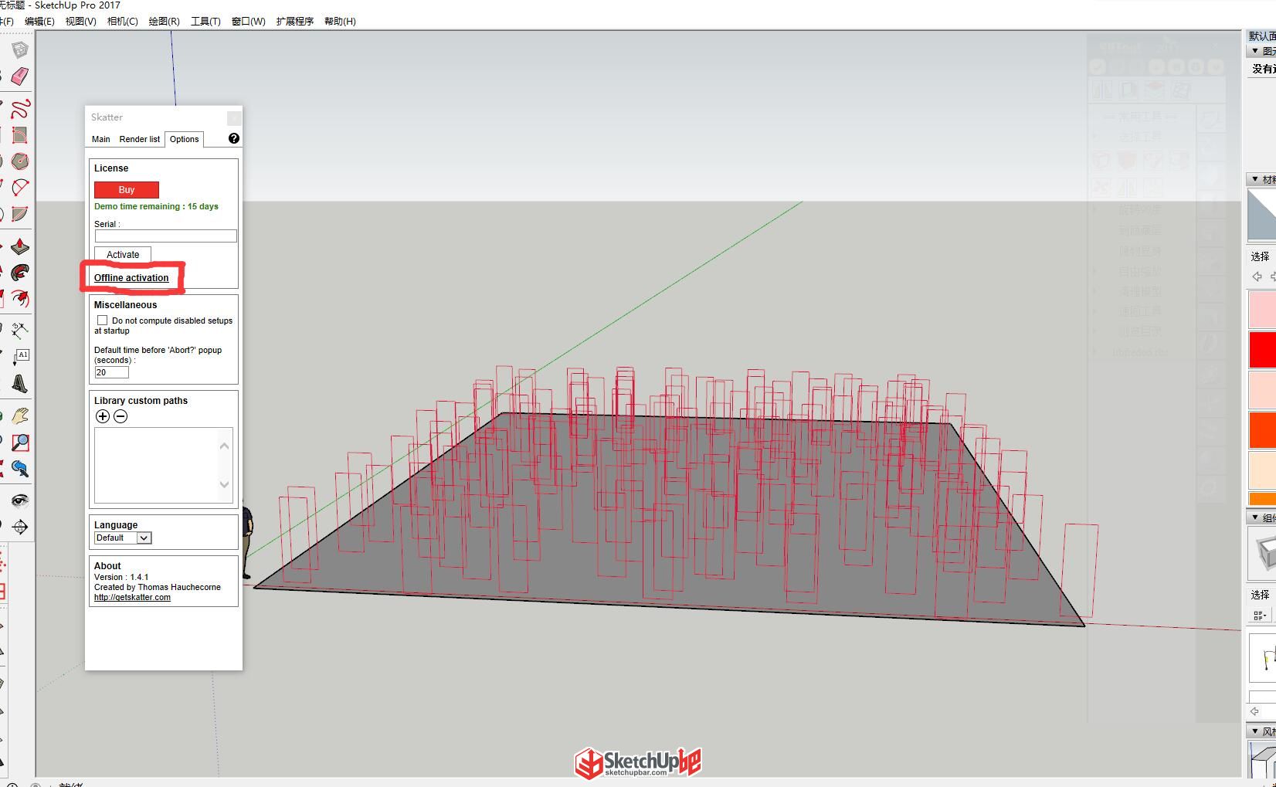Select the Section Plane tool
The width and height of the screenshot is (1276, 787).
click(x=19, y=527)
